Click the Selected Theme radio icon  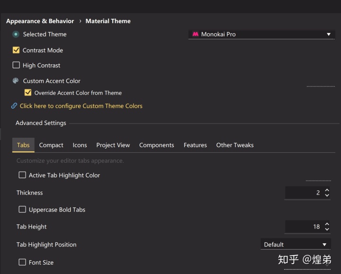click(16, 35)
